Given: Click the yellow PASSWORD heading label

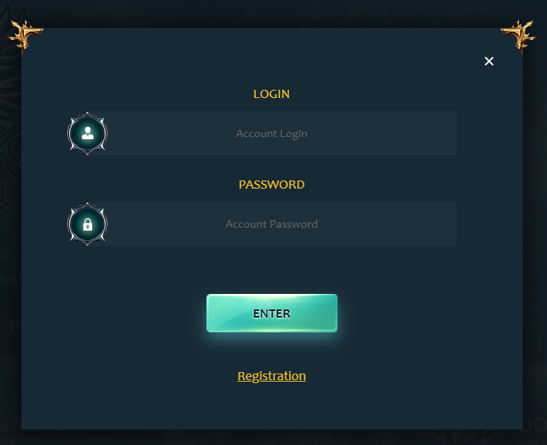Looking at the screenshot, I should pos(272,184).
